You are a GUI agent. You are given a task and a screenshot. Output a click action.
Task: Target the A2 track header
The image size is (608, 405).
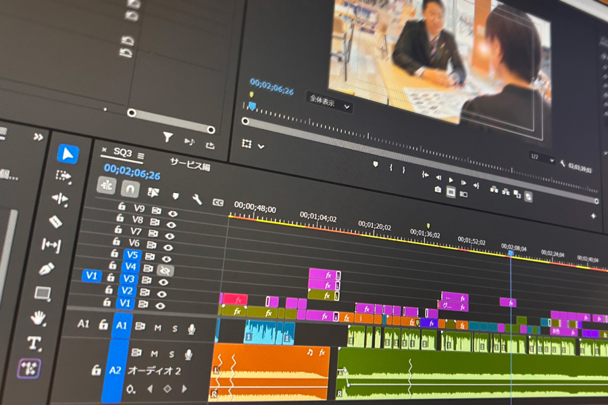pos(115,371)
